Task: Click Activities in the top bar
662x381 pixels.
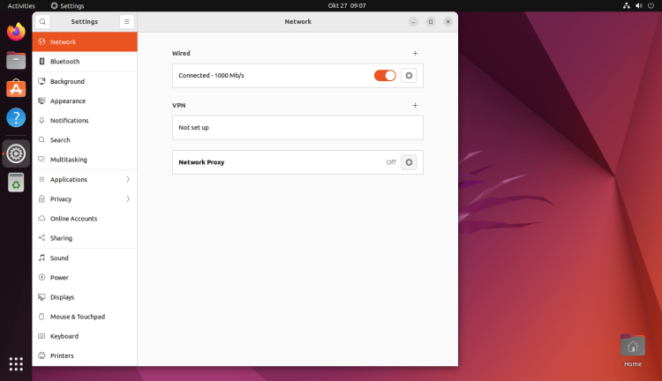Action: click(x=21, y=5)
